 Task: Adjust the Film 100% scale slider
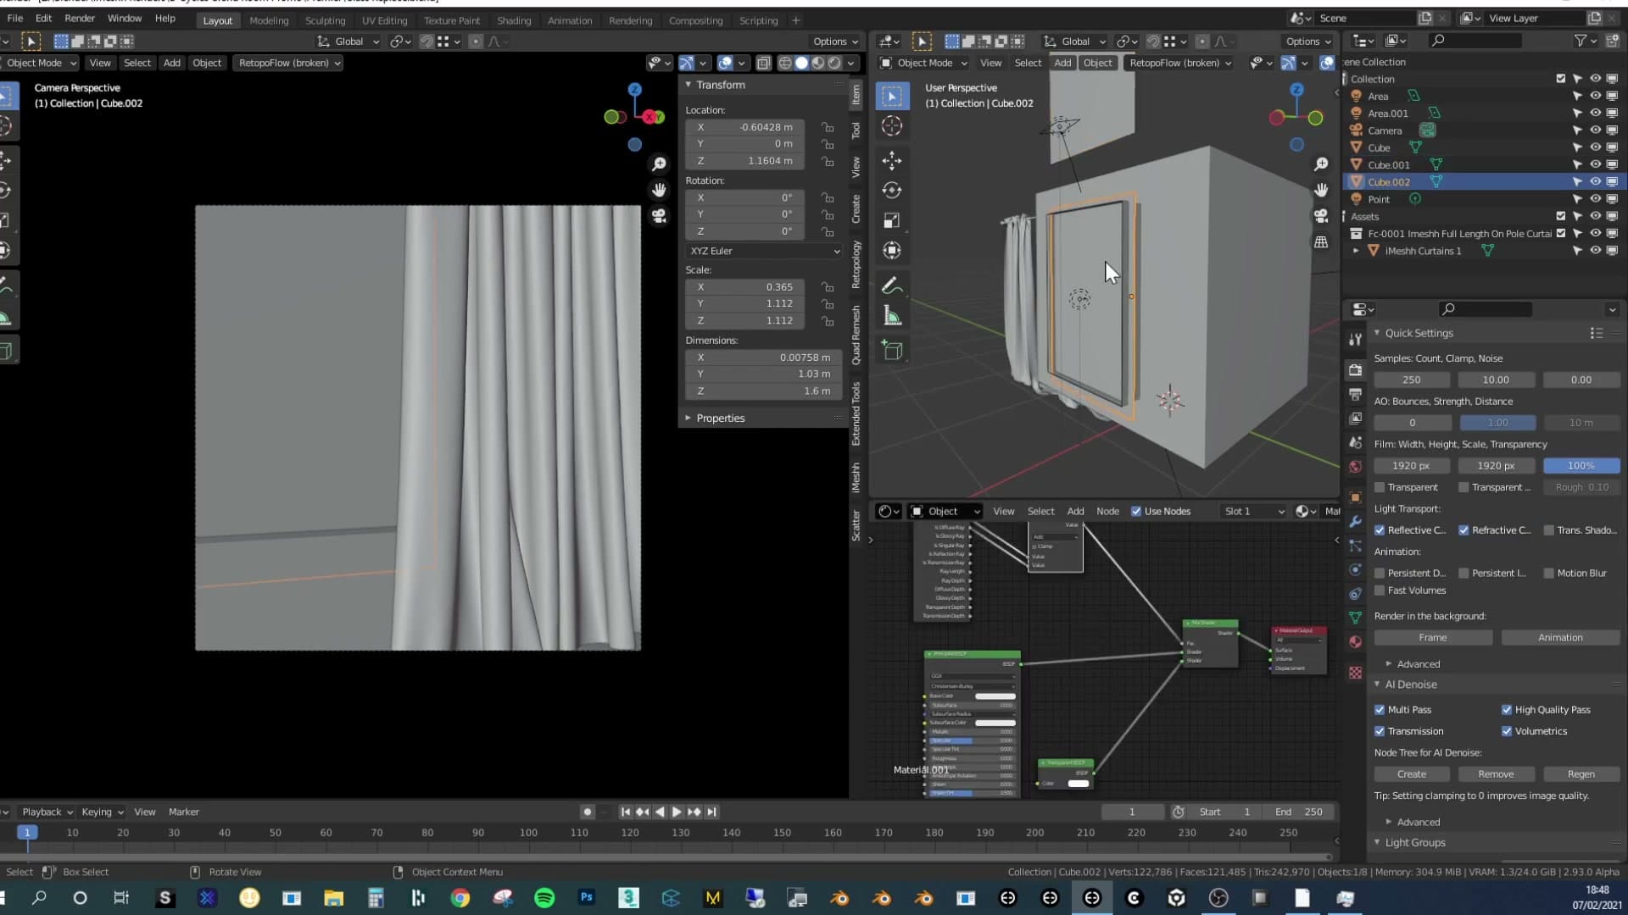(x=1581, y=466)
